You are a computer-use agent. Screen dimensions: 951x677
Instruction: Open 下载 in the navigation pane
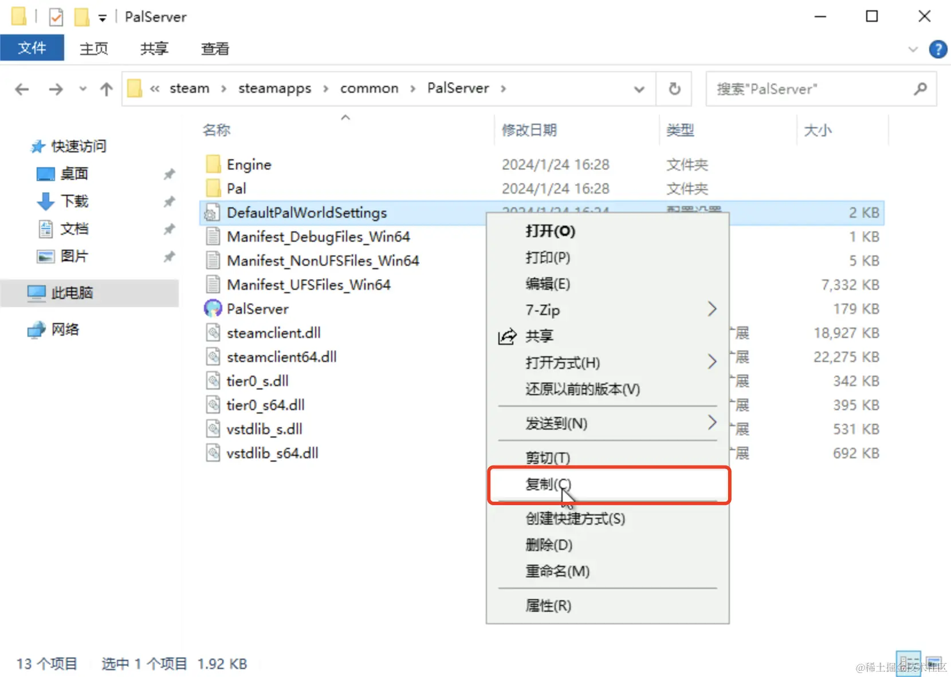(x=74, y=201)
